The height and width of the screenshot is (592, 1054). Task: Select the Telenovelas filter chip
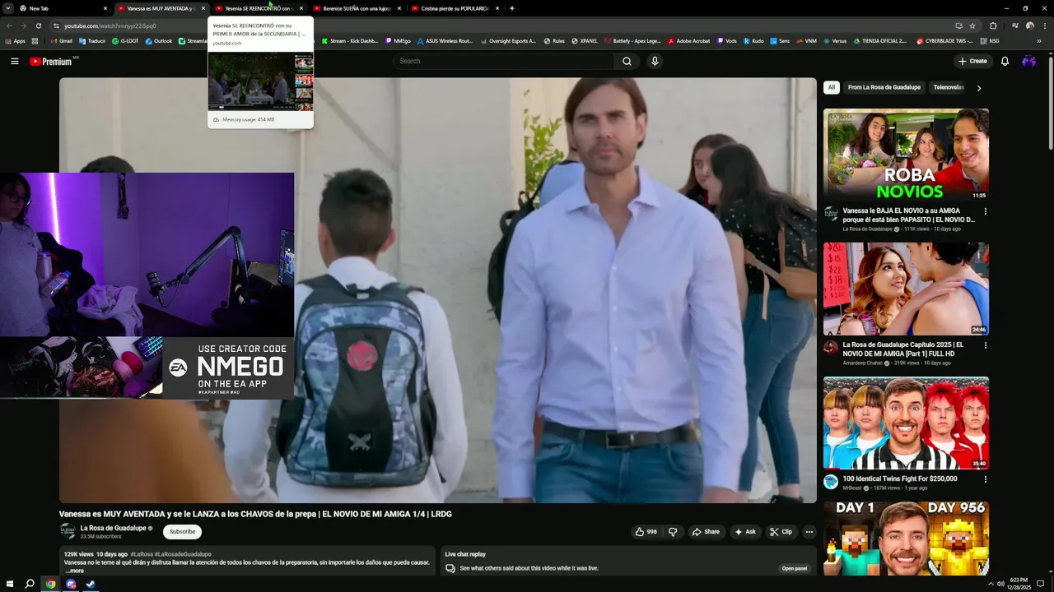[949, 87]
